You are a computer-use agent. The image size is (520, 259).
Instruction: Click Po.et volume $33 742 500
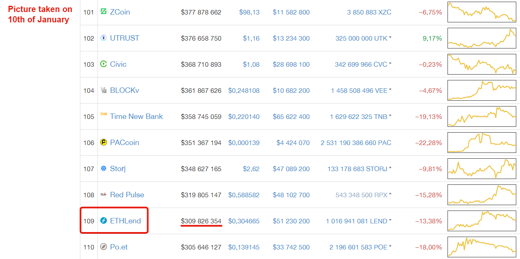tap(291, 247)
